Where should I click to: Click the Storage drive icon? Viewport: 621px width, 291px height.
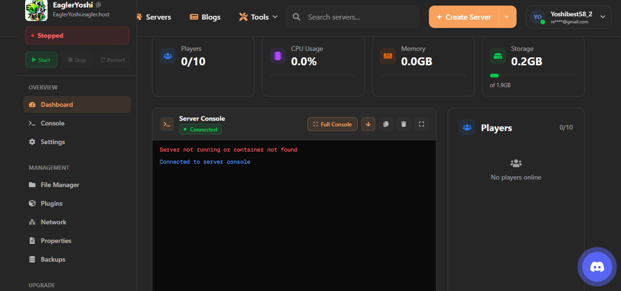point(498,56)
